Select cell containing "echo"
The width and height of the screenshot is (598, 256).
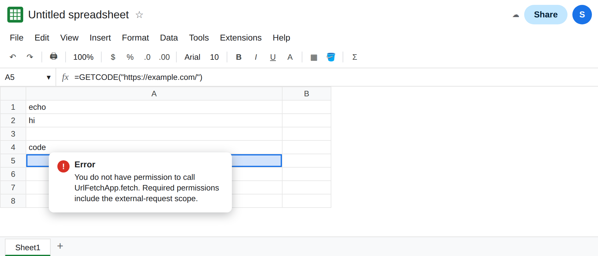pos(154,107)
